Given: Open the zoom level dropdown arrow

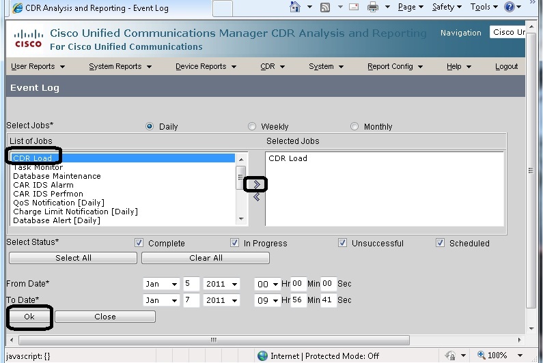Looking at the screenshot, I should point(520,355).
